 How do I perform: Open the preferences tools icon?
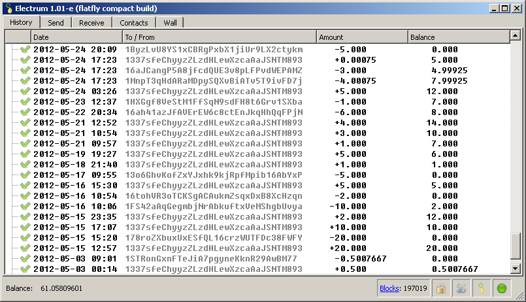pyautogui.click(x=461, y=288)
